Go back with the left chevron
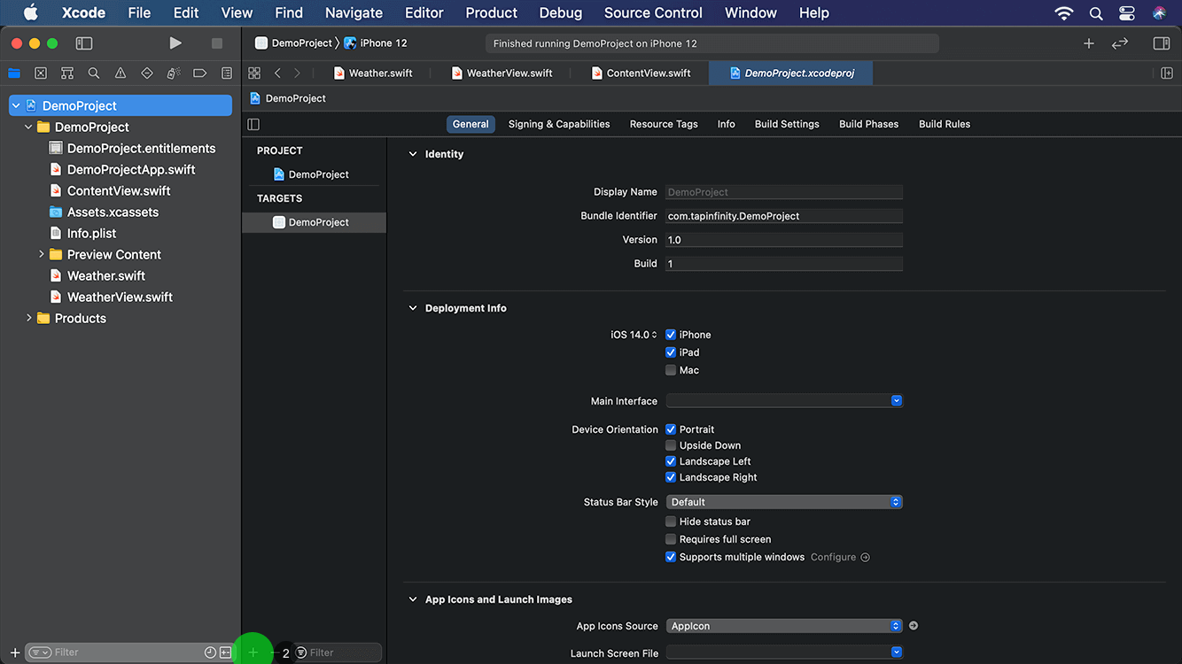Viewport: 1182px width, 664px height. click(277, 73)
